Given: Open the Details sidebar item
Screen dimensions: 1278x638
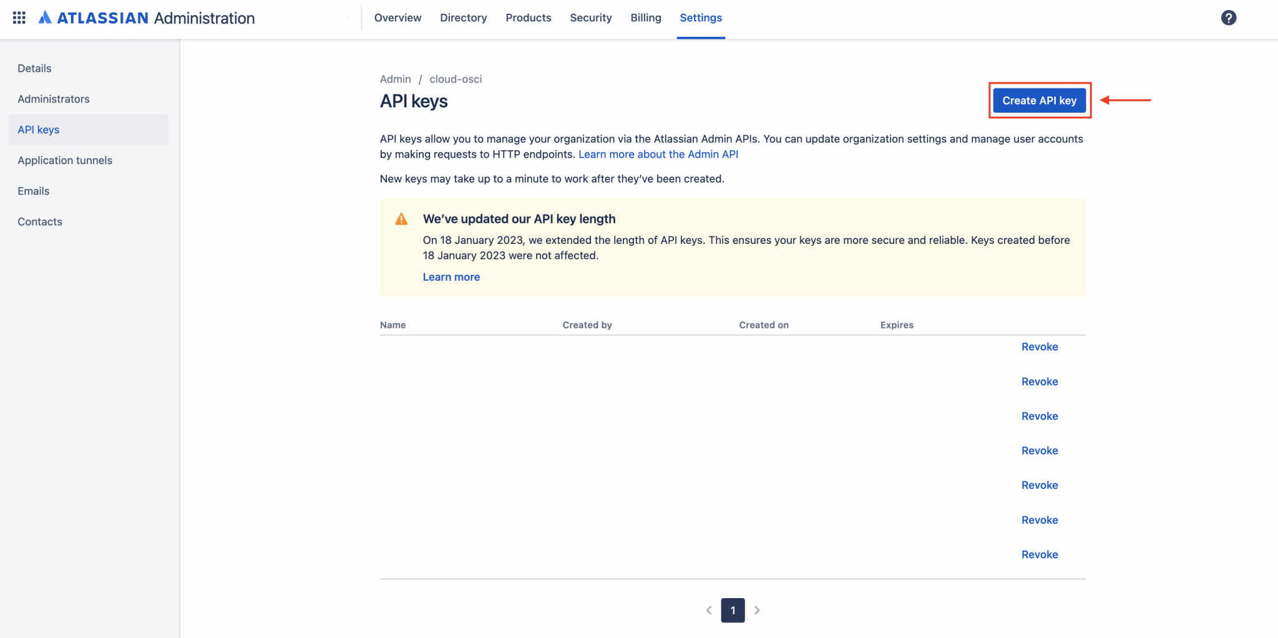Looking at the screenshot, I should [34, 68].
